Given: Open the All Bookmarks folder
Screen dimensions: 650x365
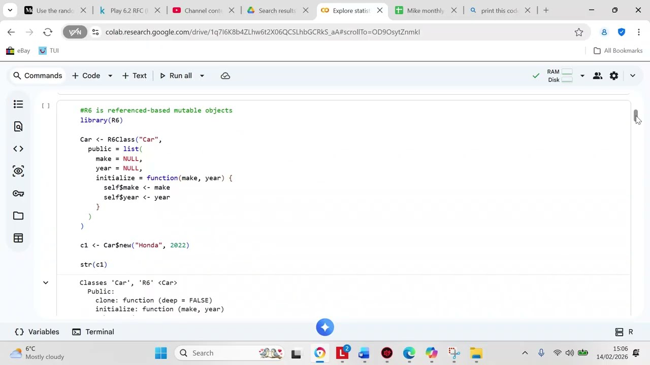Looking at the screenshot, I should [x=618, y=51].
